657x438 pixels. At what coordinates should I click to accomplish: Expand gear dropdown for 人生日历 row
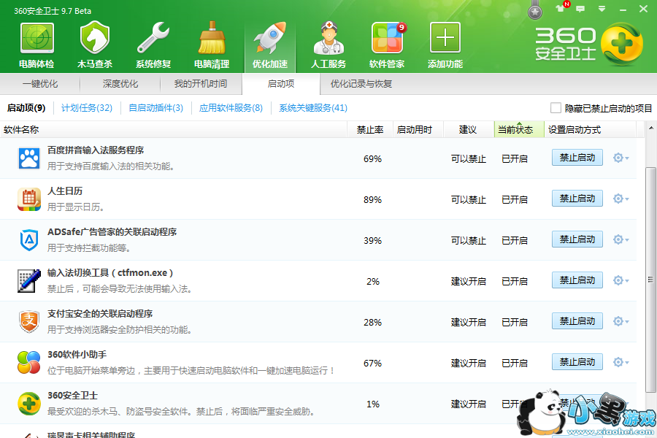tap(621, 199)
